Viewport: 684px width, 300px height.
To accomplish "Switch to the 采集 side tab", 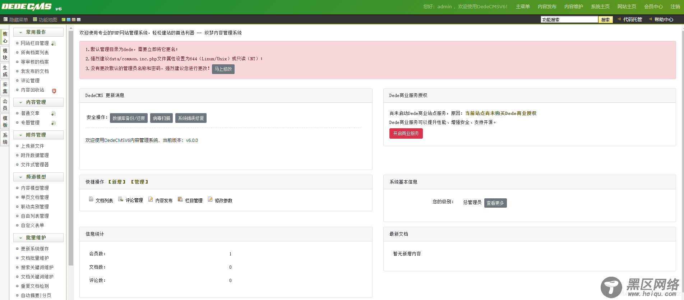I will 5,88.
